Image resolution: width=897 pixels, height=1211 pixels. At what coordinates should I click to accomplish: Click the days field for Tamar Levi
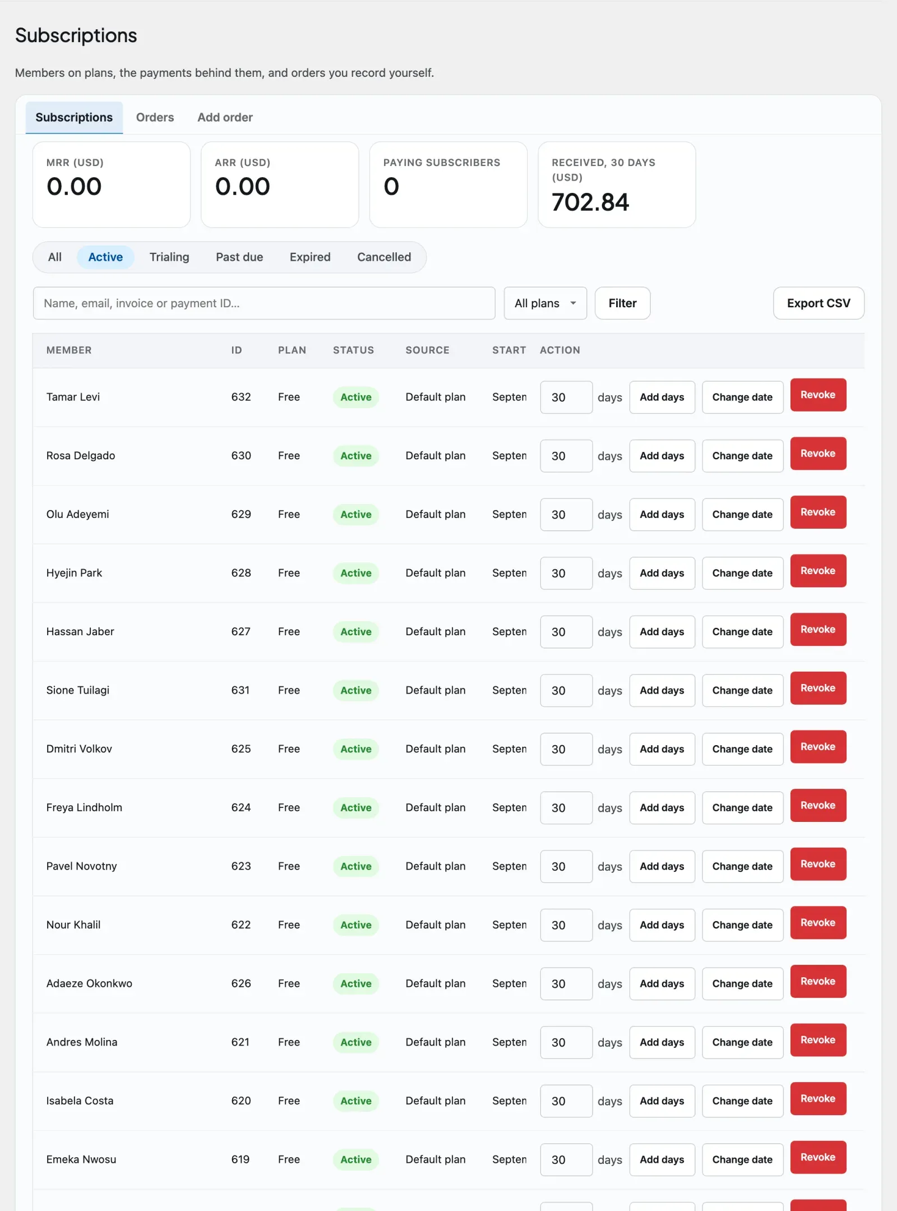566,397
